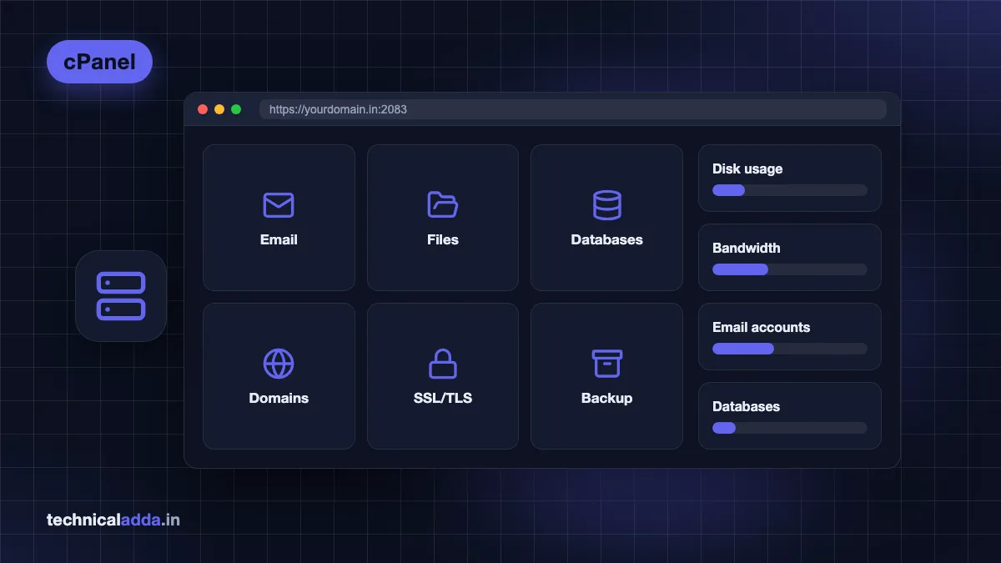The width and height of the screenshot is (1001, 563).
Task: Click the Email accounts progress bar
Action: click(x=790, y=349)
